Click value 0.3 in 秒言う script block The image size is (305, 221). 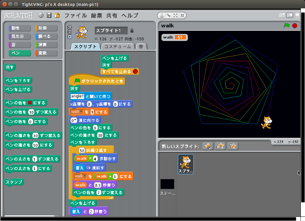(x=98, y=185)
